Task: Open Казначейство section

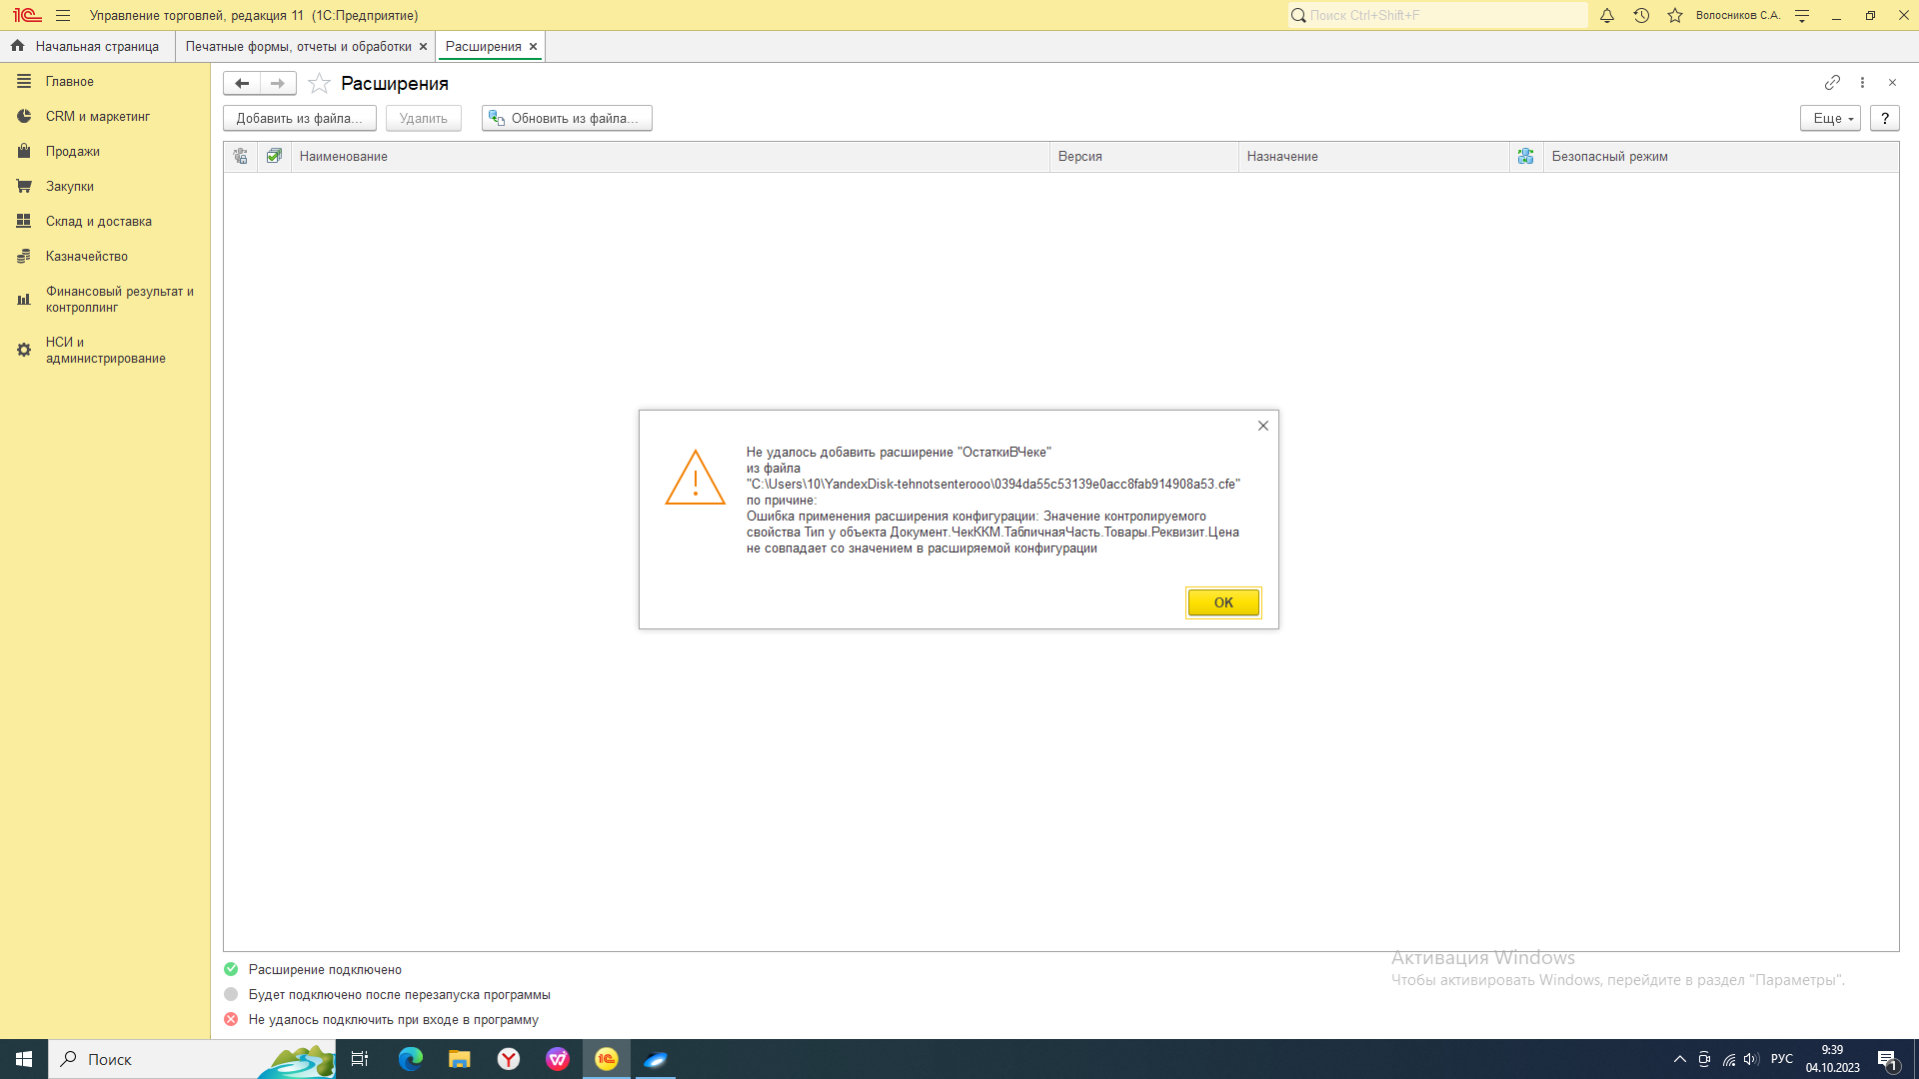Action: tap(105, 257)
